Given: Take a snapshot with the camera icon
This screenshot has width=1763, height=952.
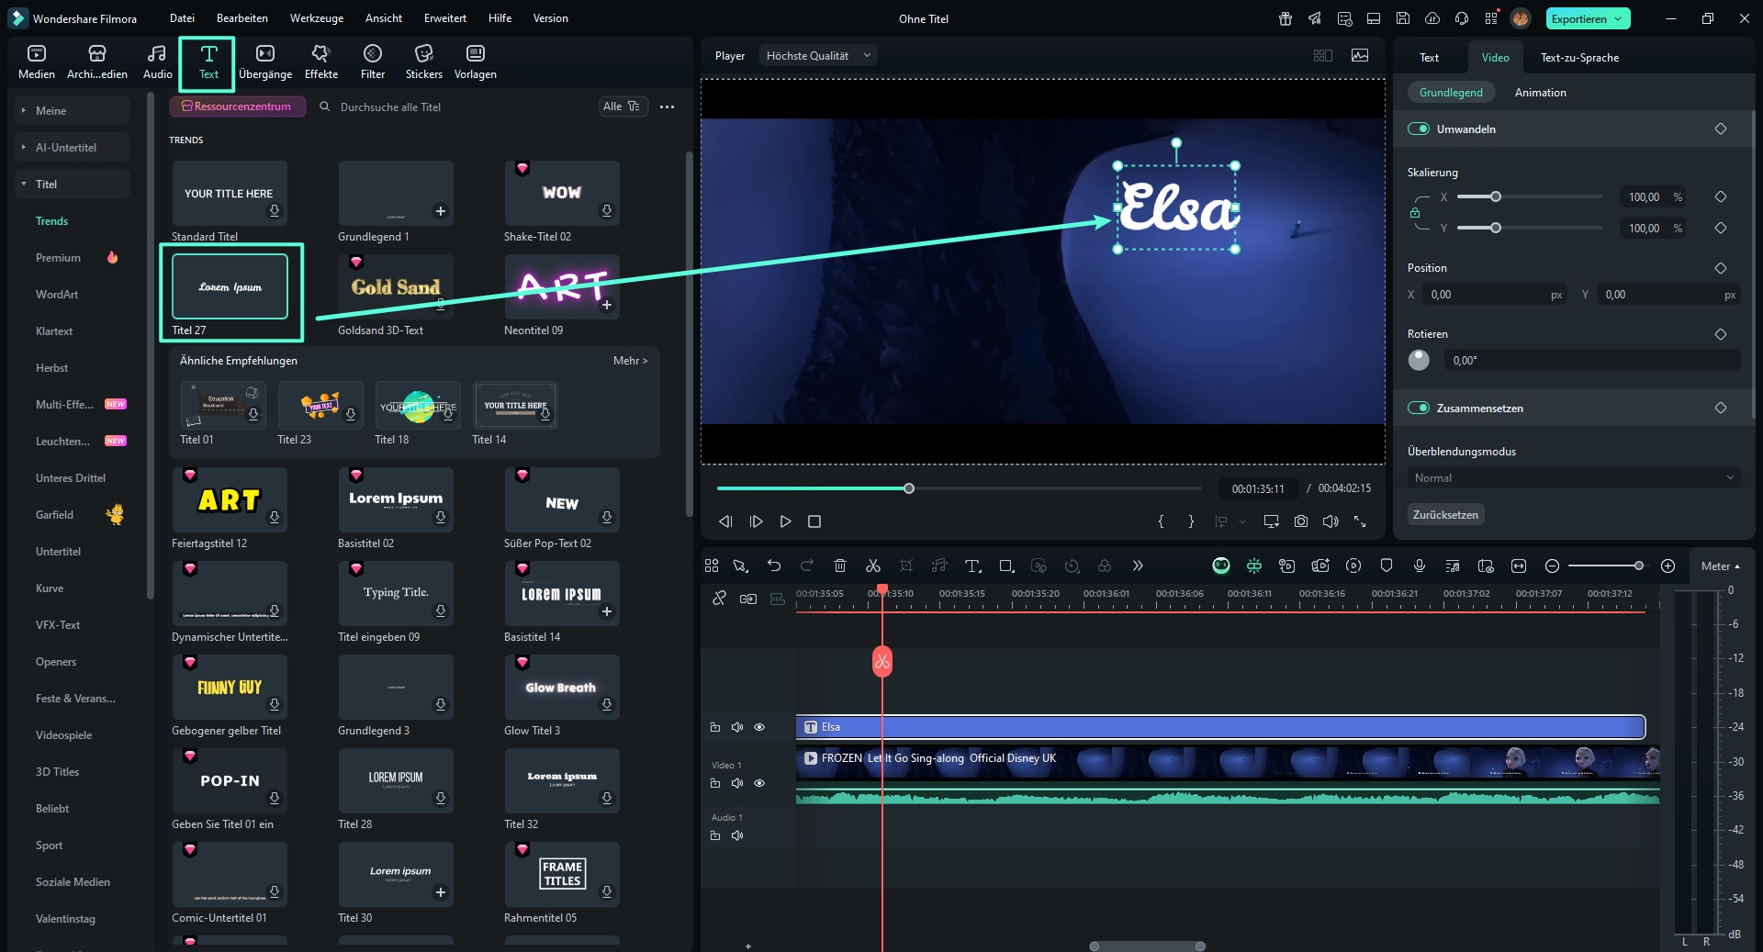Looking at the screenshot, I should point(1301,521).
